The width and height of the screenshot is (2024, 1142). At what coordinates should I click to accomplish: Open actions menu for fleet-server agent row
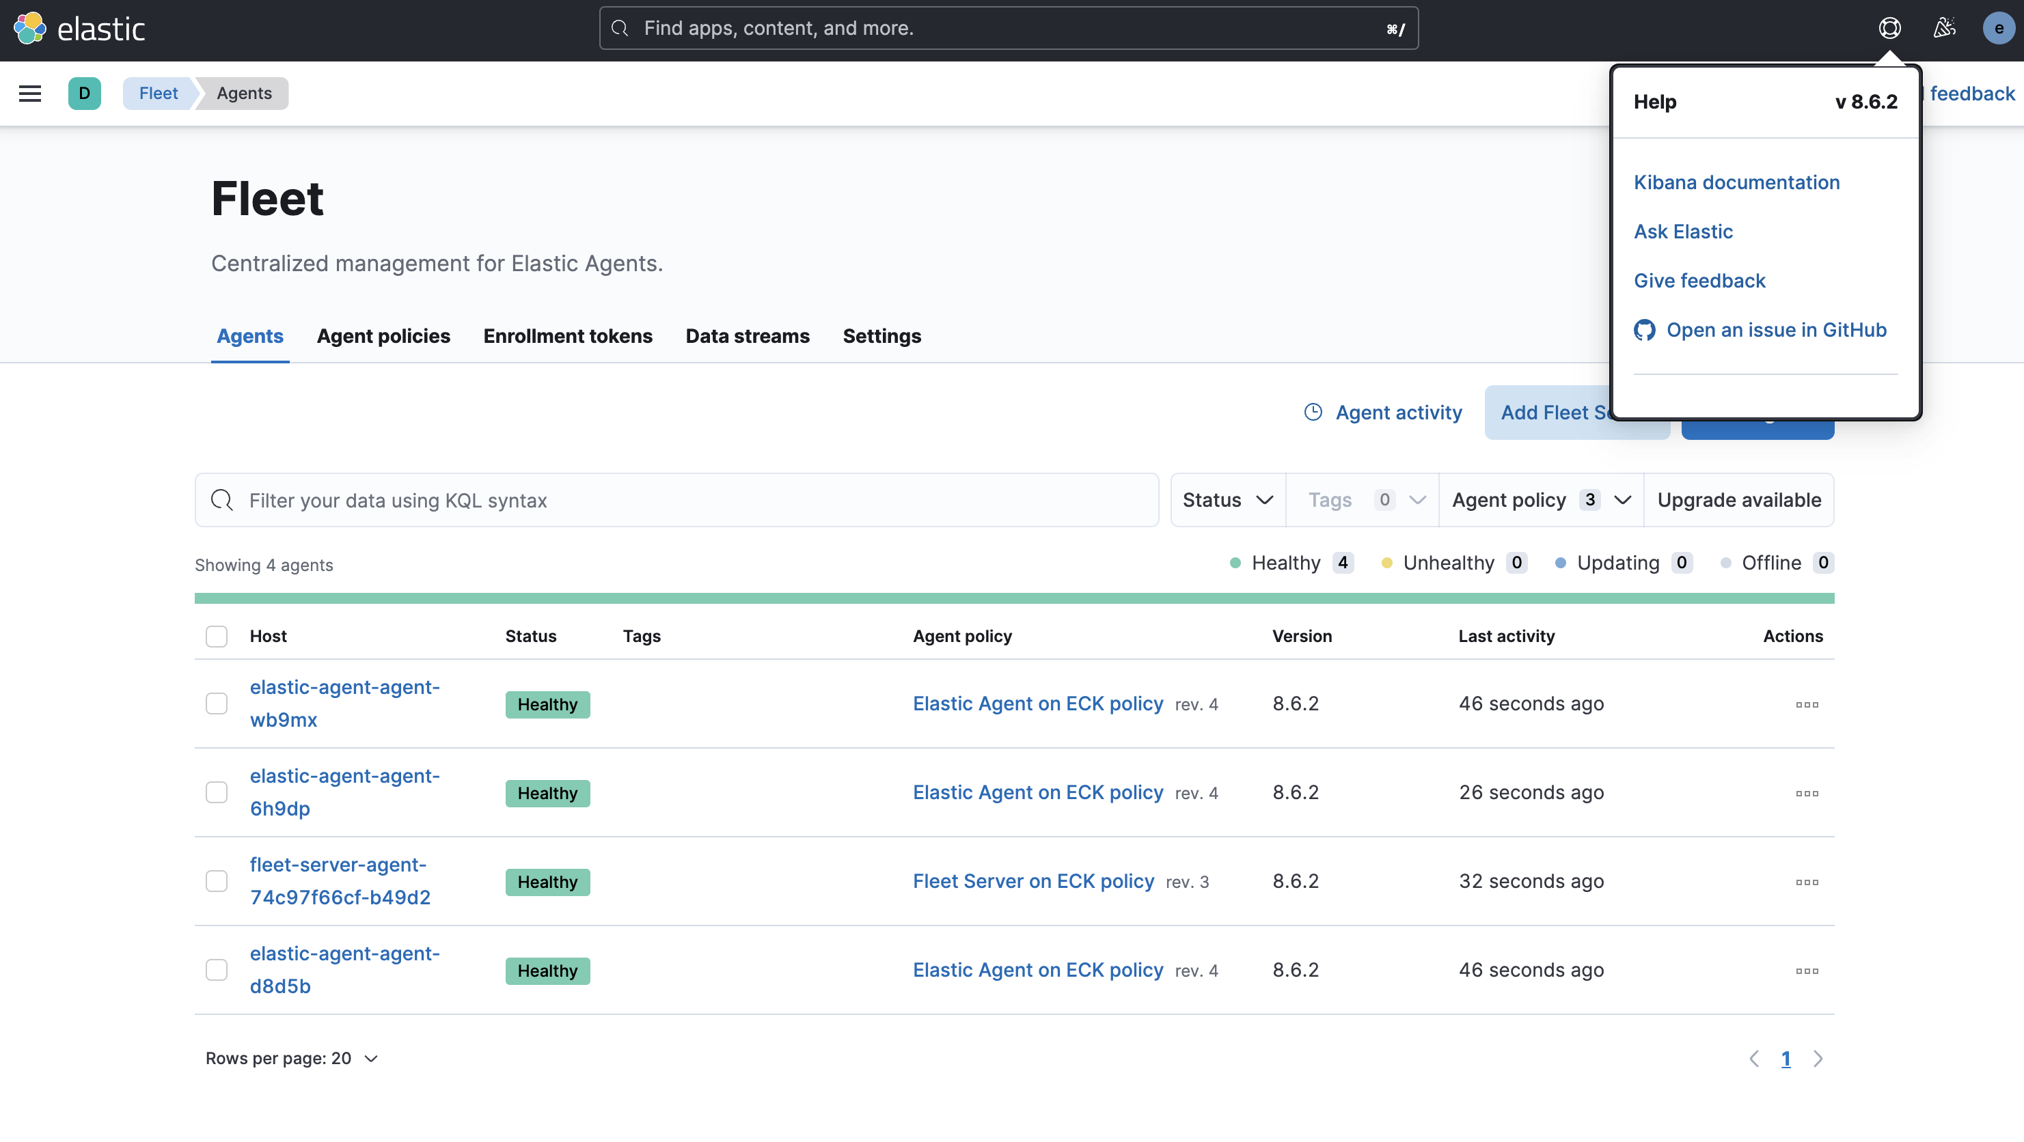(x=1806, y=882)
